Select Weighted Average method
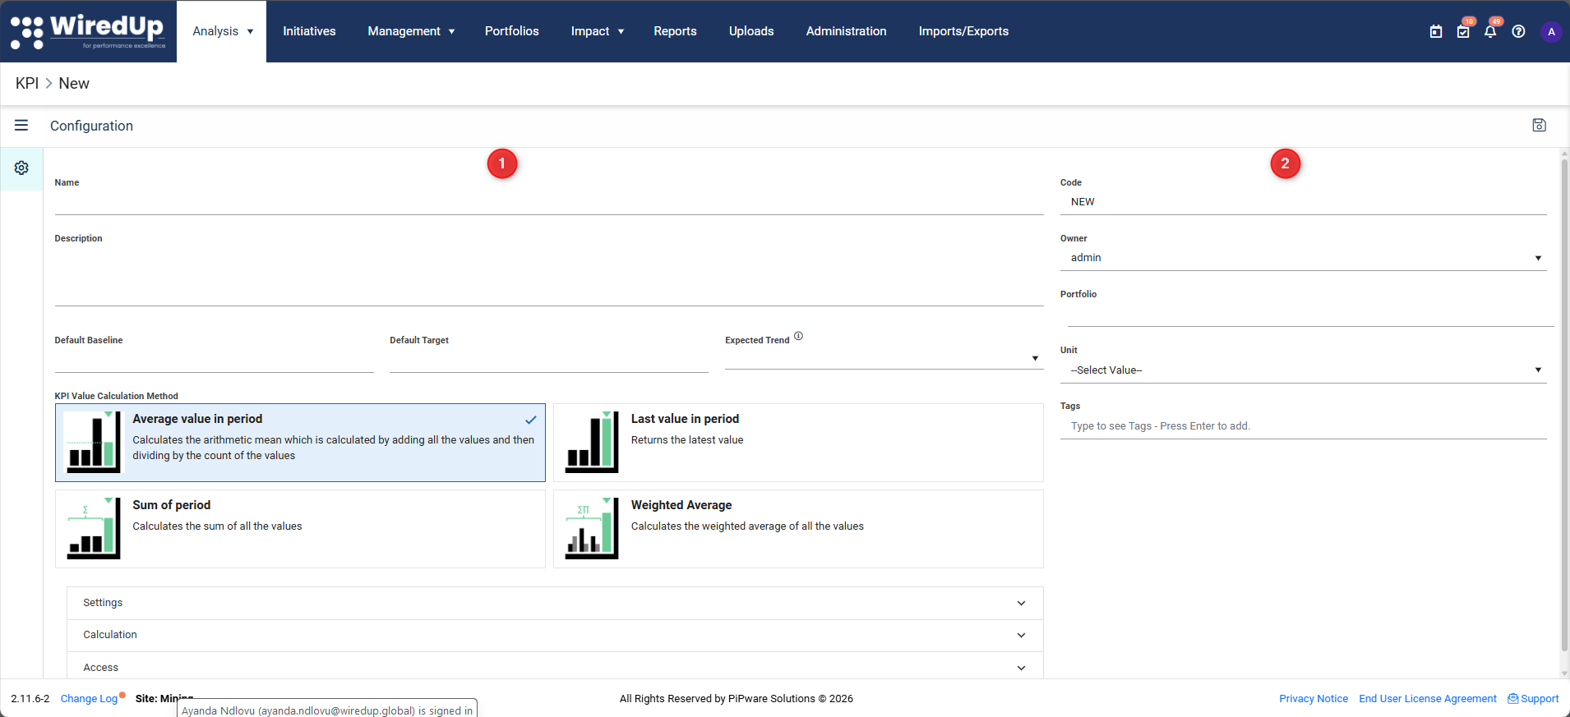 pos(798,529)
